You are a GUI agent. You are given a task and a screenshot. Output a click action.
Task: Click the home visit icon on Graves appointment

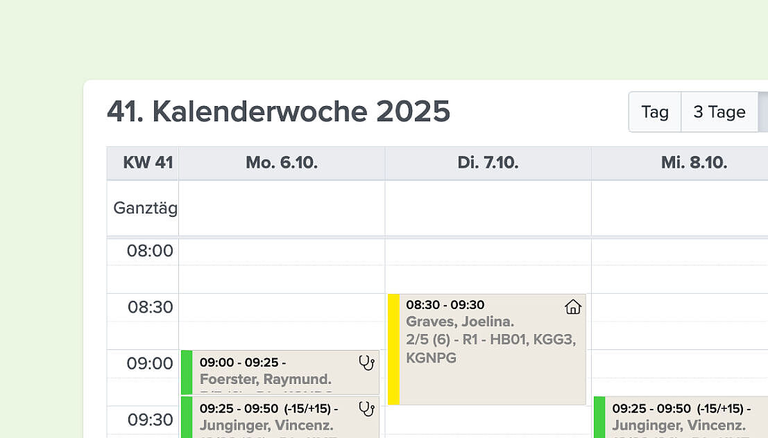tap(572, 307)
